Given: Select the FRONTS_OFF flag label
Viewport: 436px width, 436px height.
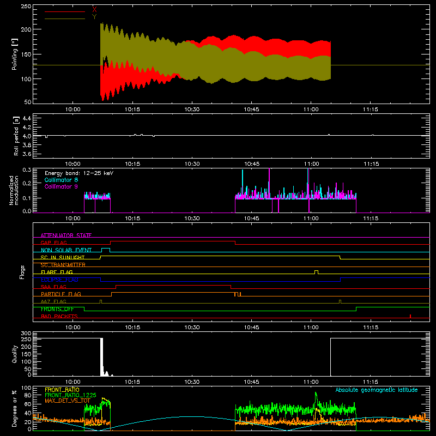Looking at the screenshot, I should pyautogui.click(x=57, y=309).
